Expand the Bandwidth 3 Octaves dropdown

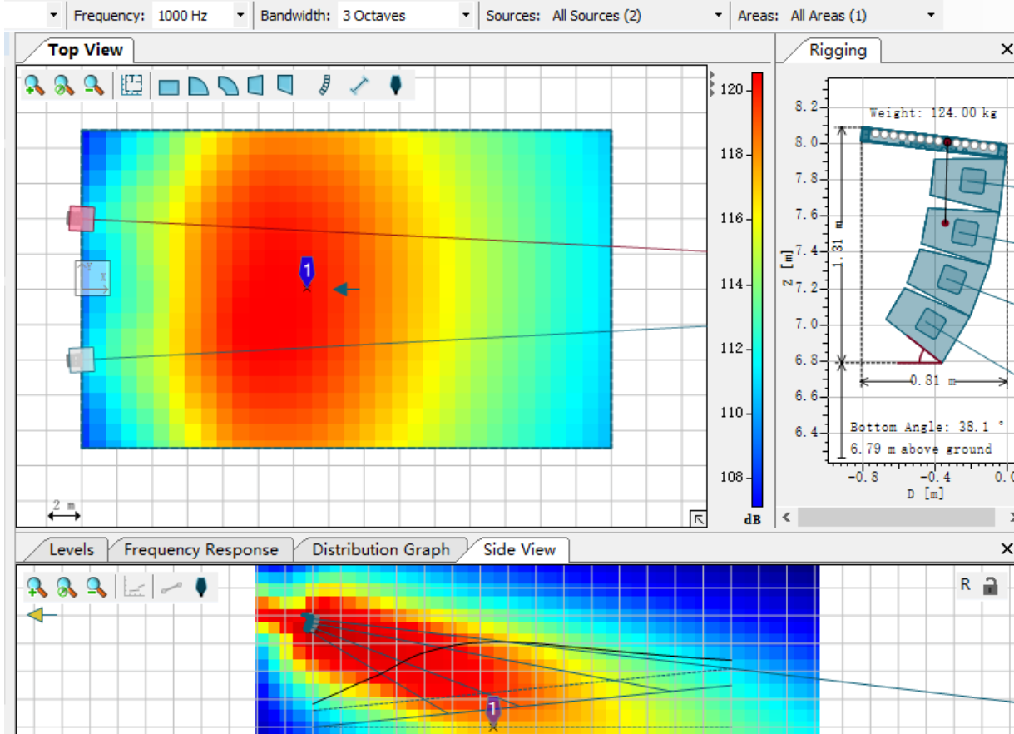(465, 16)
